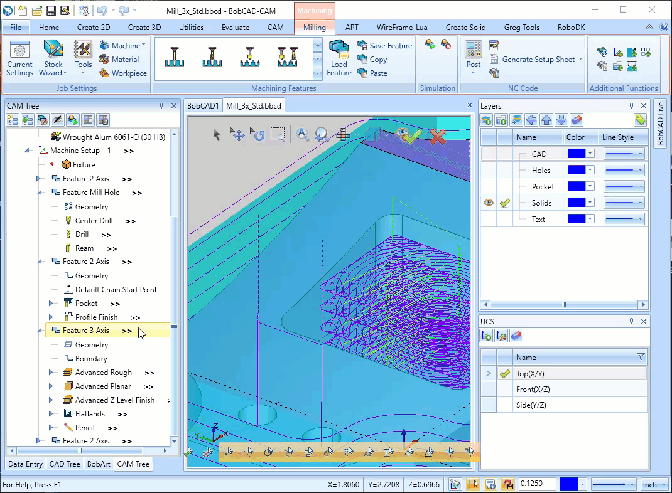This screenshot has width=672, height=493.
Task: Click the new CAM job icon in CAM Tree toolbar
Action: click(13, 120)
